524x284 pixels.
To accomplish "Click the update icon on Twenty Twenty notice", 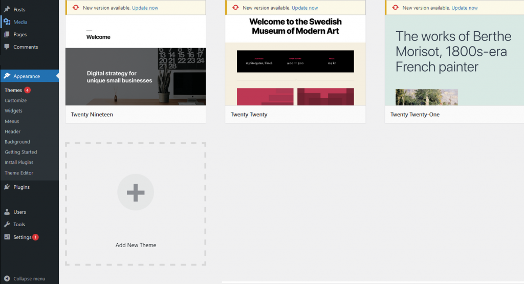I will pyautogui.click(x=235, y=7).
